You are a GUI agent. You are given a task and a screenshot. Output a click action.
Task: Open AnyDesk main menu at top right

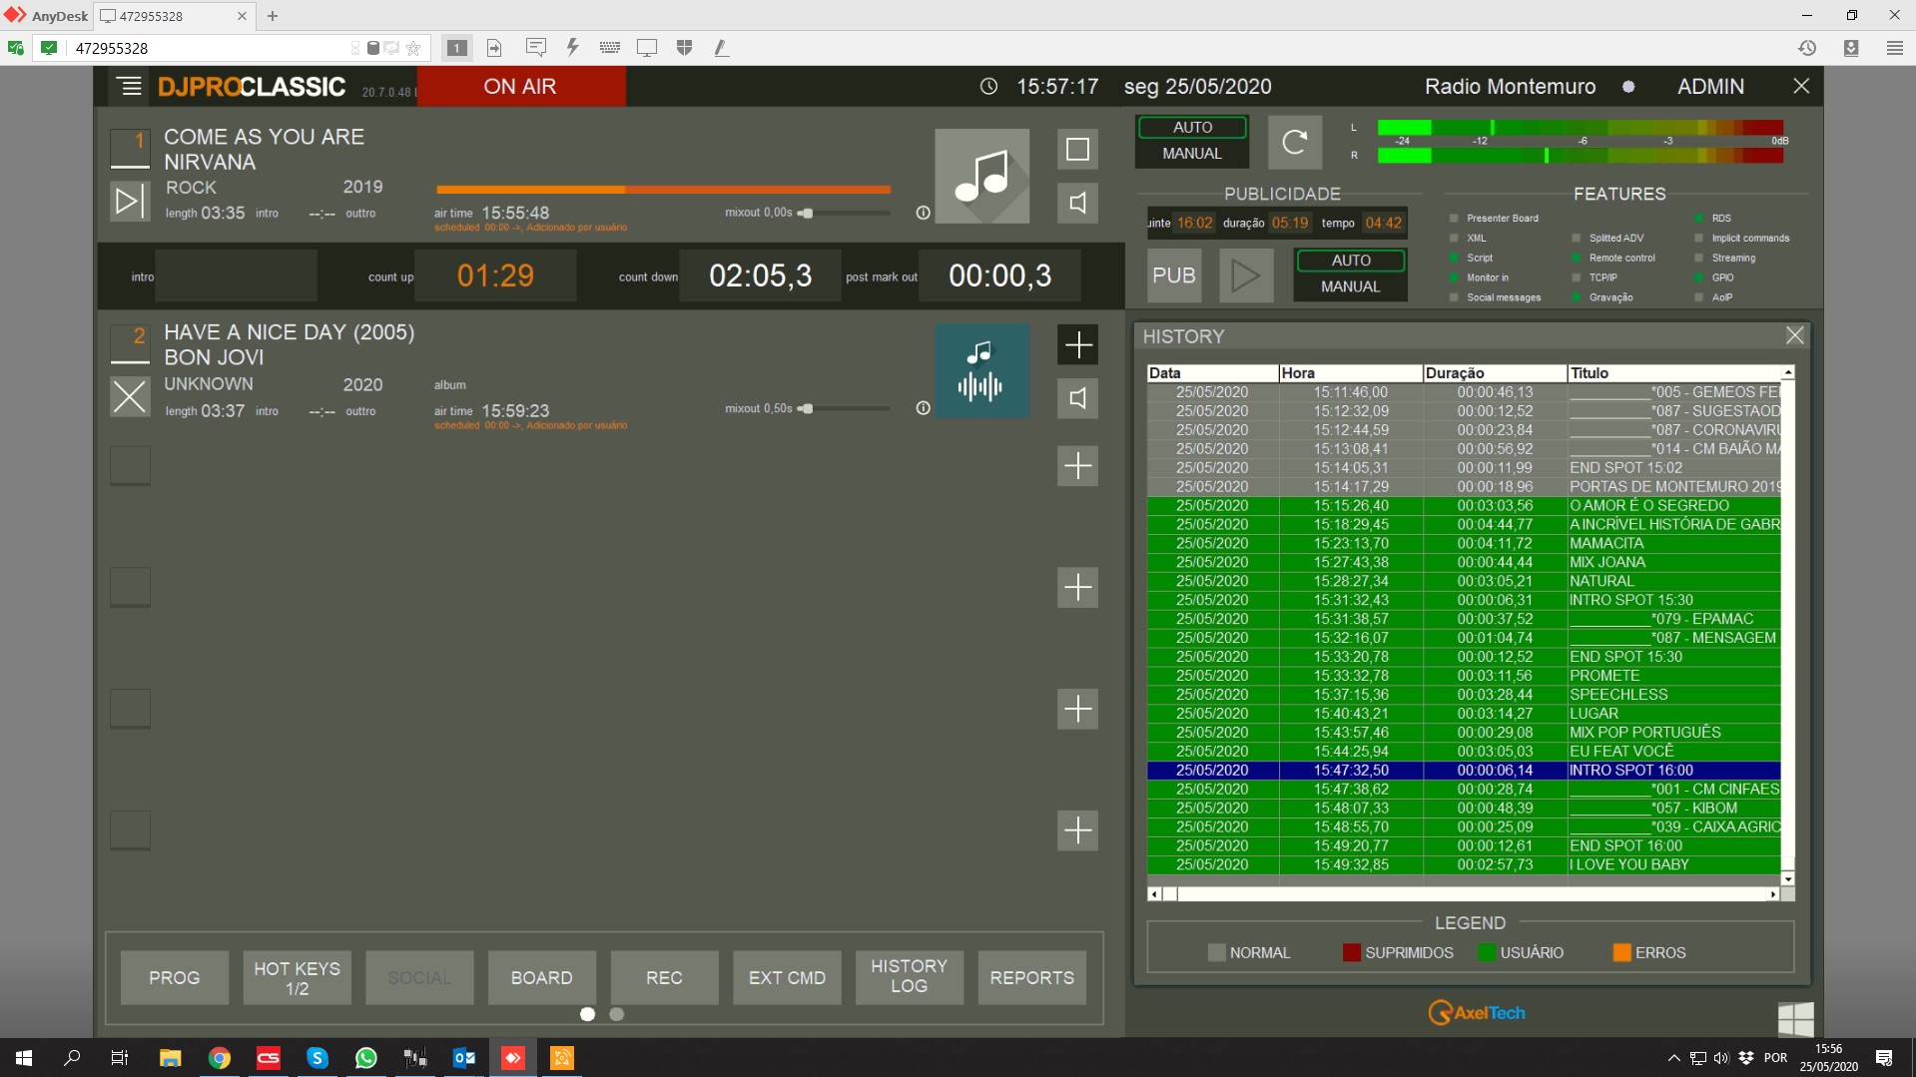coord(1894,48)
